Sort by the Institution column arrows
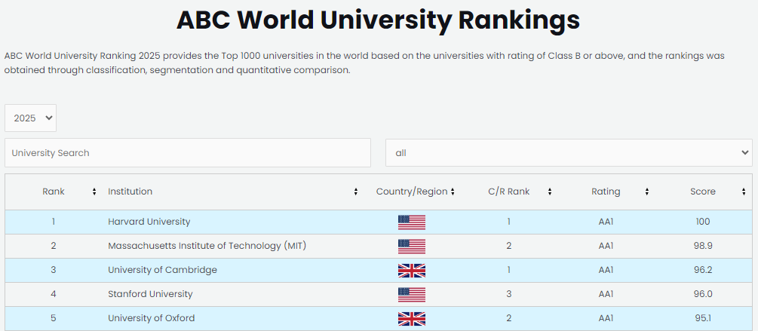The height and width of the screenshot is (331, 758). [x=356, y=192]
